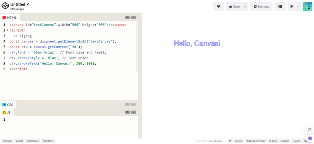Viewport: 314px width, 144px height.
Task: Open pen Settings
Action: (x=261, y=7)
